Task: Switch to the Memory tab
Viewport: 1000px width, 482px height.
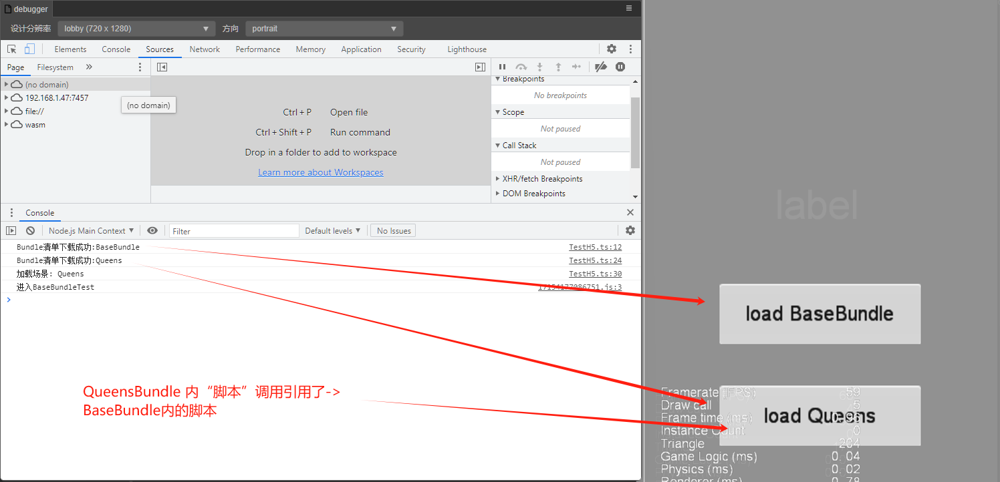Action: pos(311,49)
